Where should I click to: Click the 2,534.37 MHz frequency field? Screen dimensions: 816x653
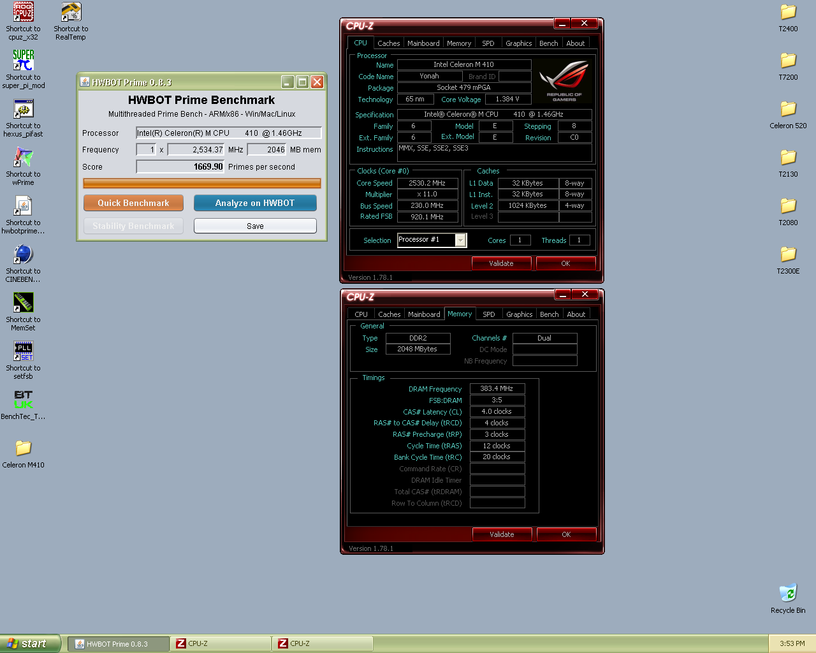pyautogui.click(x=196, y=149)
